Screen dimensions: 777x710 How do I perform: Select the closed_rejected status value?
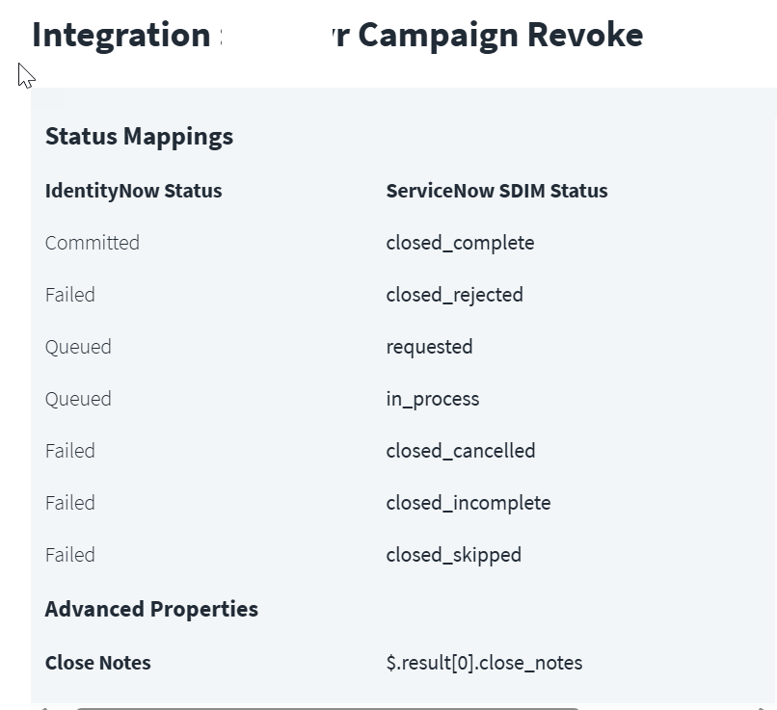pyautogui.click(x=455, y=295)
